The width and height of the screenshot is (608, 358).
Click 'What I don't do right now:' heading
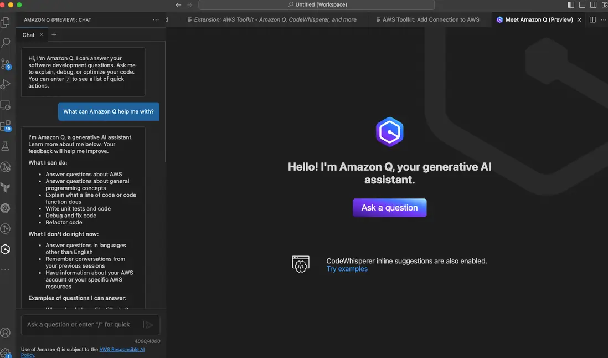tap(64, 234)
